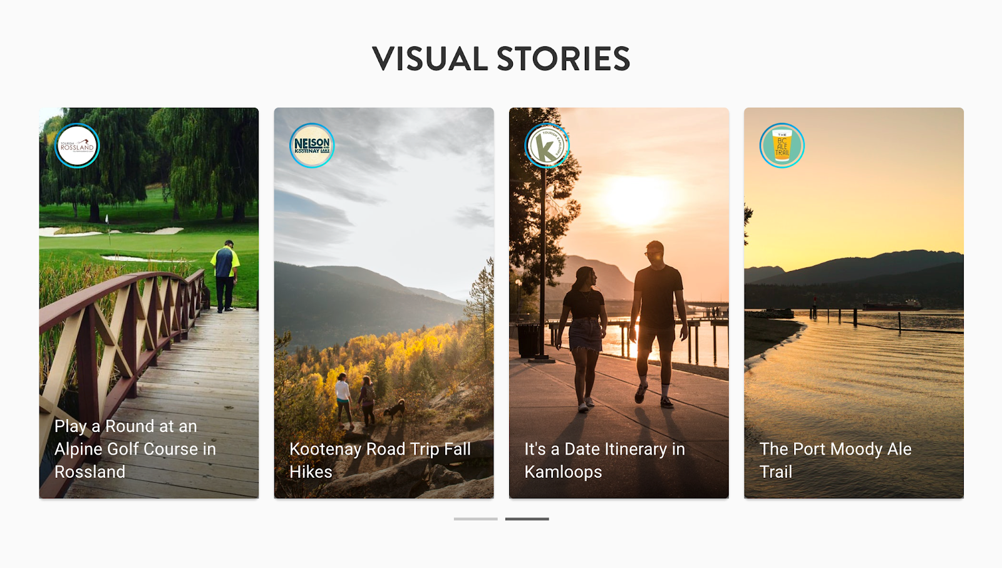This screenshot has width=1002, height=568.
Task: Click the BC Ale Trail beer glass logo
Action: (x=782, y=146)
